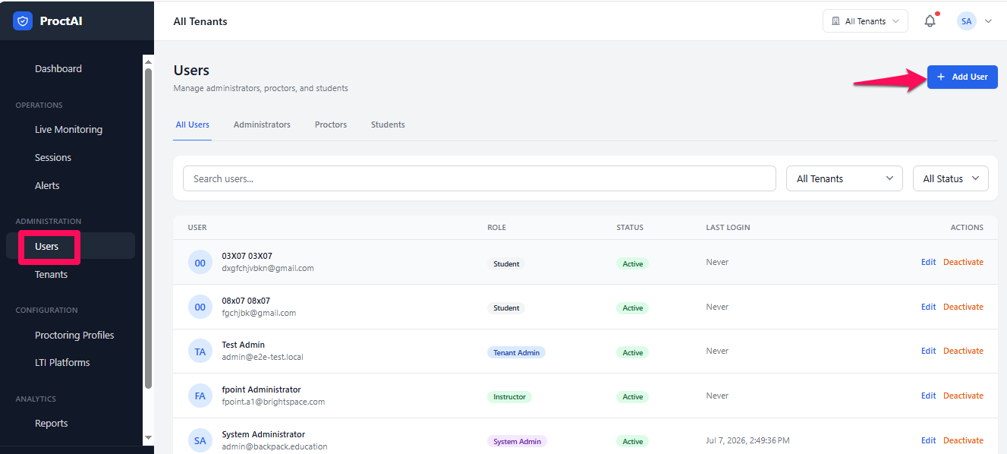1007x454 pixels.
Task: Click the Add User button
Action: tap(962, 77)
